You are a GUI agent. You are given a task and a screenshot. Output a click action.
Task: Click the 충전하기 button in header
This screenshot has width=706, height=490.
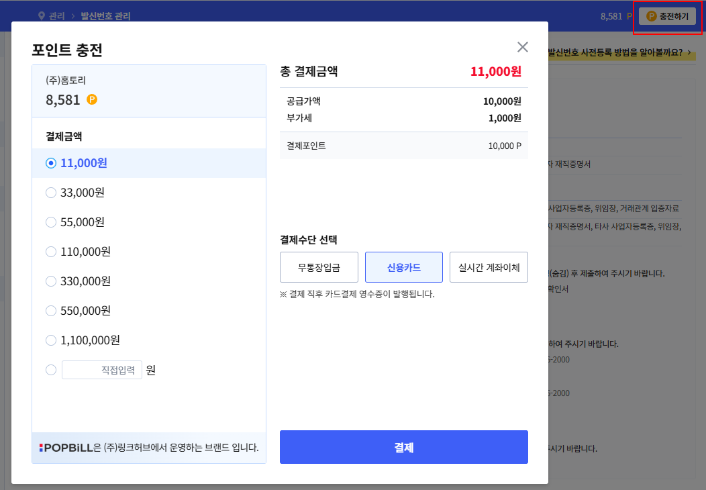[x=667, y=16]
